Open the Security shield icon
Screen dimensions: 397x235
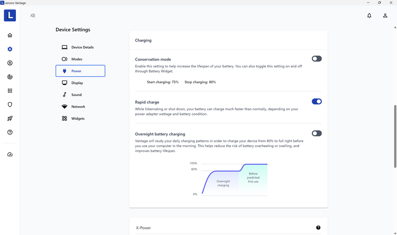(10, 105)
